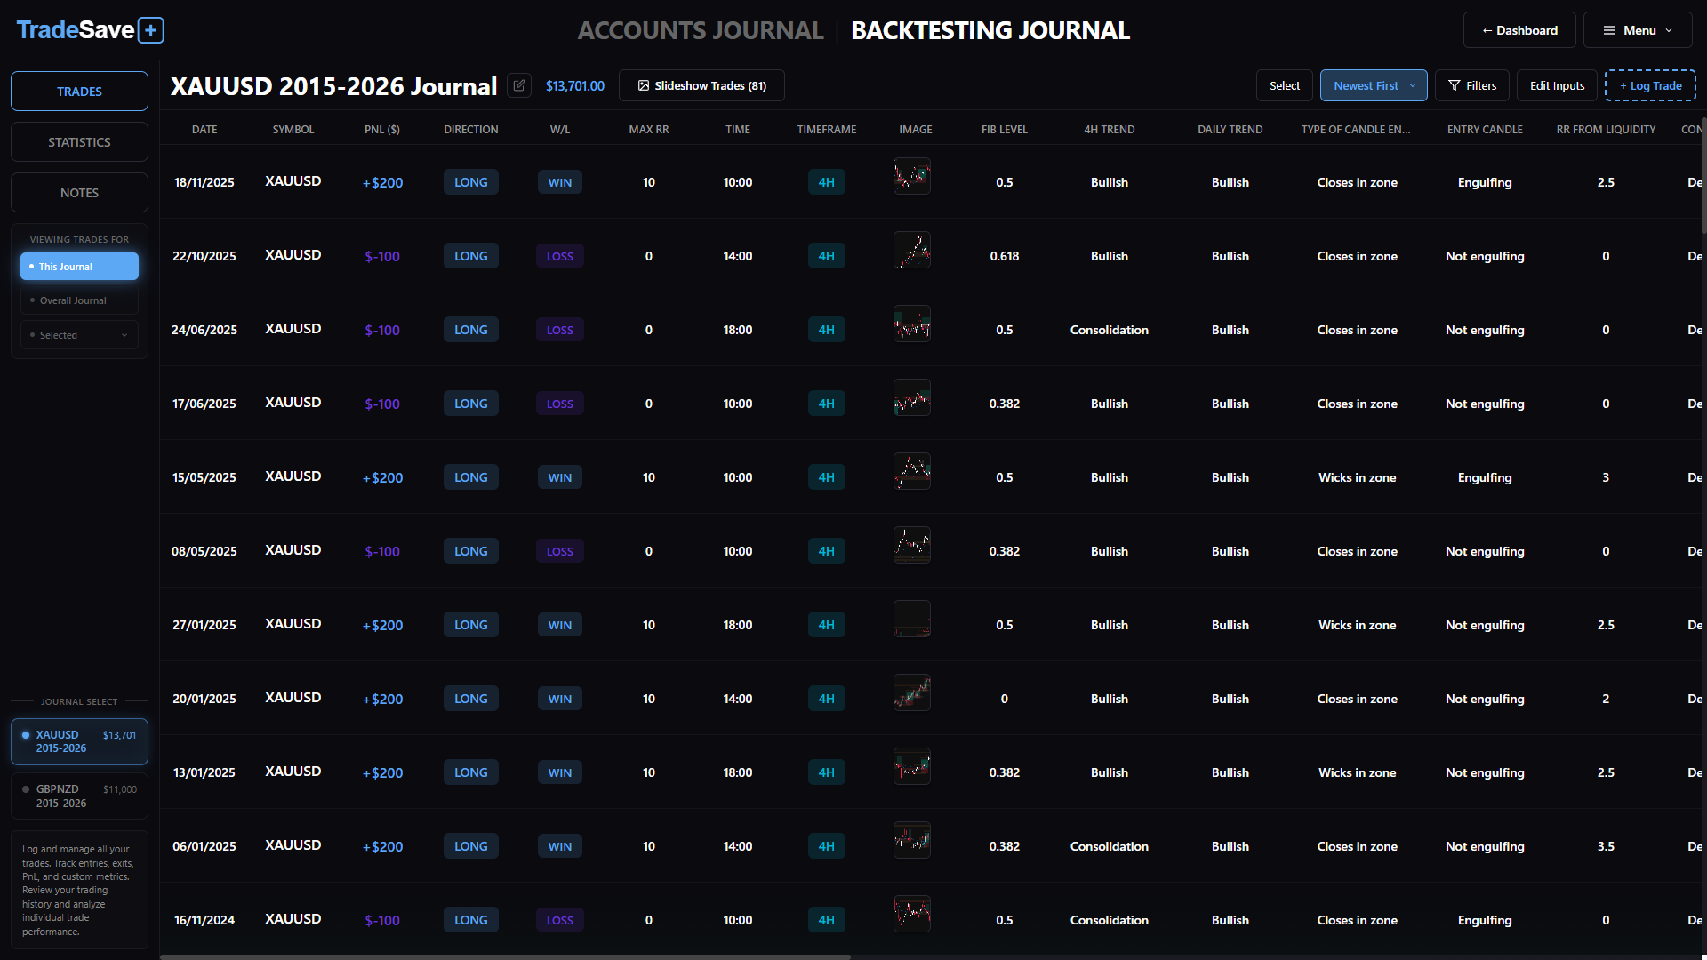Screen dimensions: 1707x960
Task: Open chart thumbnail for 18/11/2025 trade
Action: coord(911,177)
